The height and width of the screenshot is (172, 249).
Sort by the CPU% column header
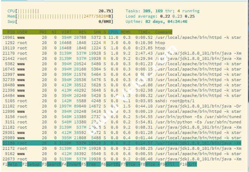[x=114, y=32]
